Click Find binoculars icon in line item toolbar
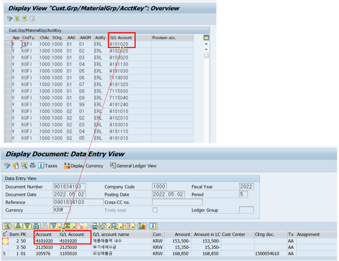 pos(36,226)
